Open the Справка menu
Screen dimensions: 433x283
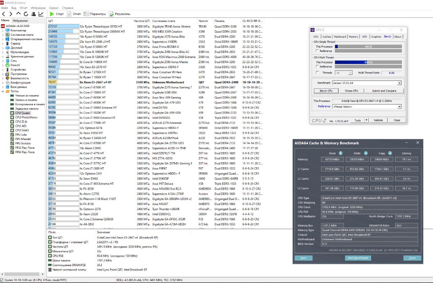click(x=68, y=8)
